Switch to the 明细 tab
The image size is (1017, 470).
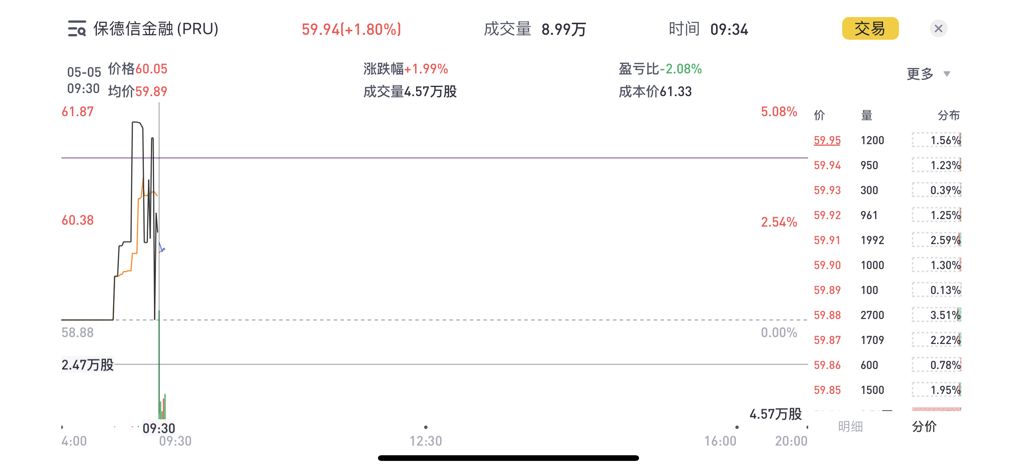pyautogui.click(x=850, y=426)
